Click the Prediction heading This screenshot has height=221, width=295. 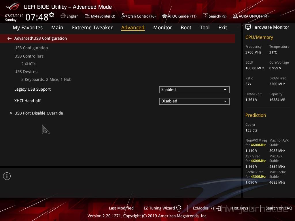[x=256, y=115]
